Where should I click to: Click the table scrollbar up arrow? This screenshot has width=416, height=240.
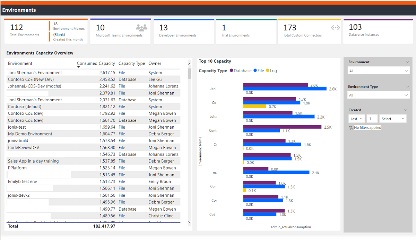click(x=189, y=64)
